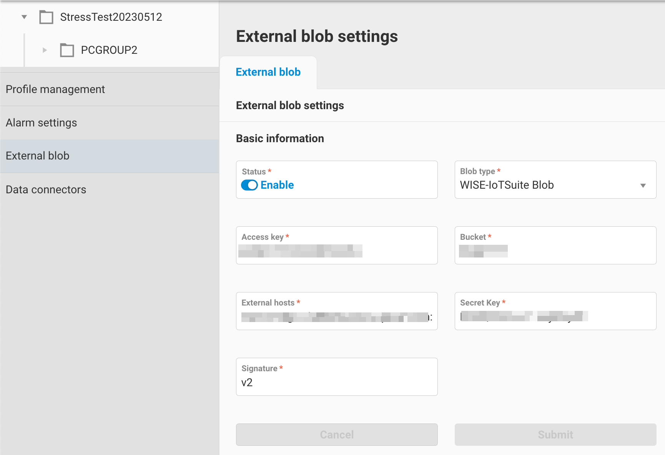This screenshot has height=455, width=665.
Task: Expand the PCGROUP2 tree node
Action: tap(44, 50)
